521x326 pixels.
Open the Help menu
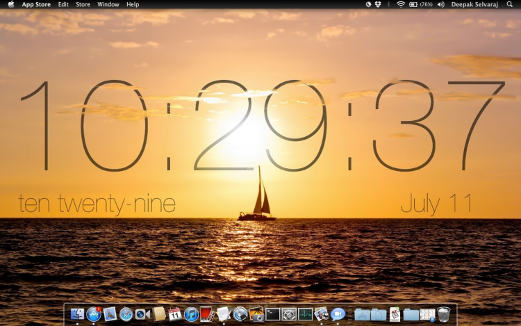point(133,4)
